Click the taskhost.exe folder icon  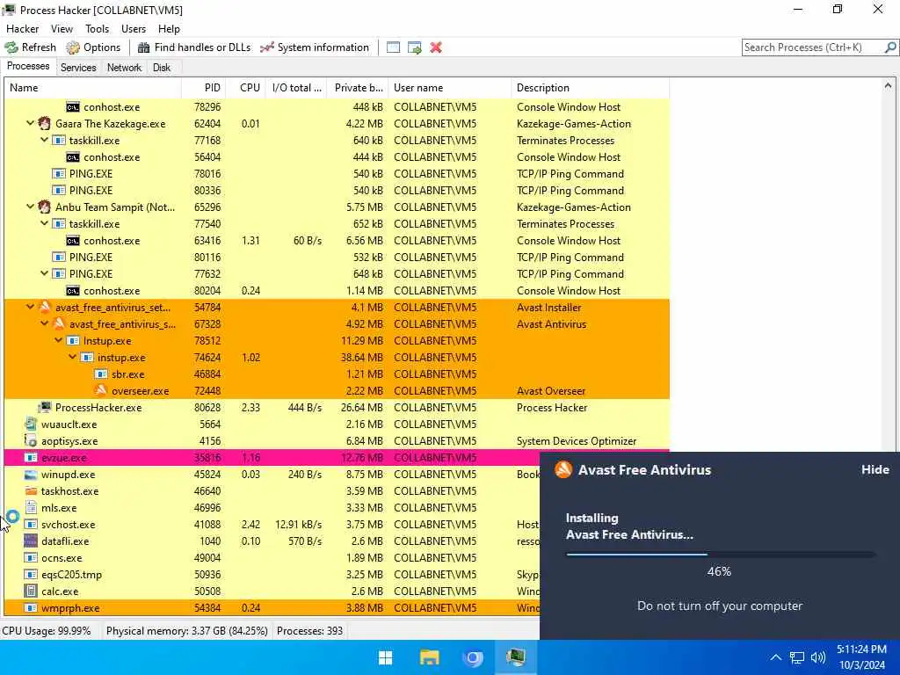[x=31, y=491]
